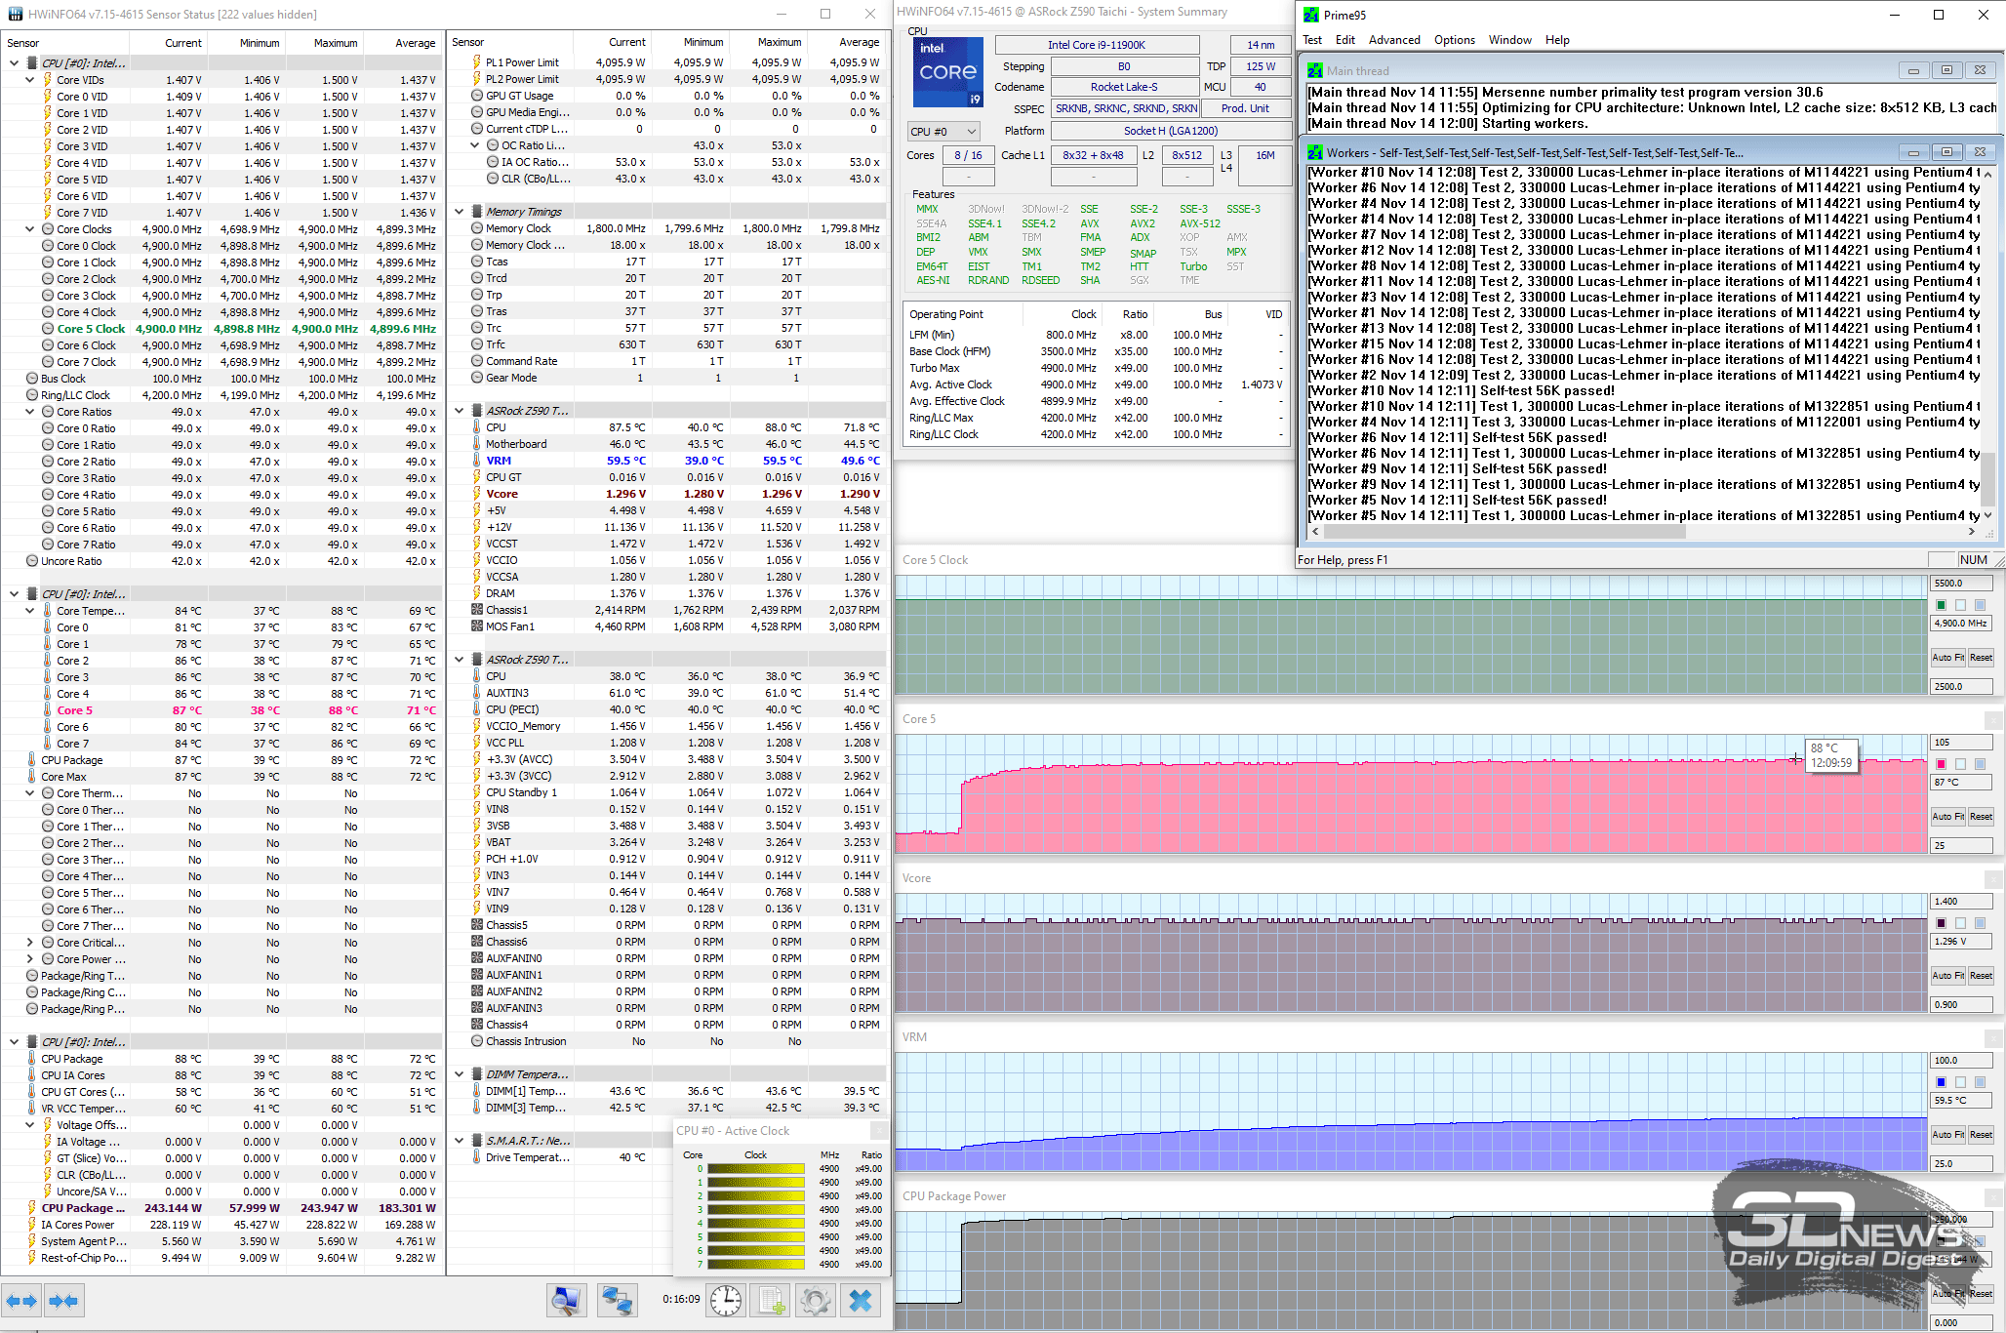Image resolution: width=2006 pixels, height=1333 pixels.
Task: Click the elapsed time clock icon
Action: [x=726, y=1300]
